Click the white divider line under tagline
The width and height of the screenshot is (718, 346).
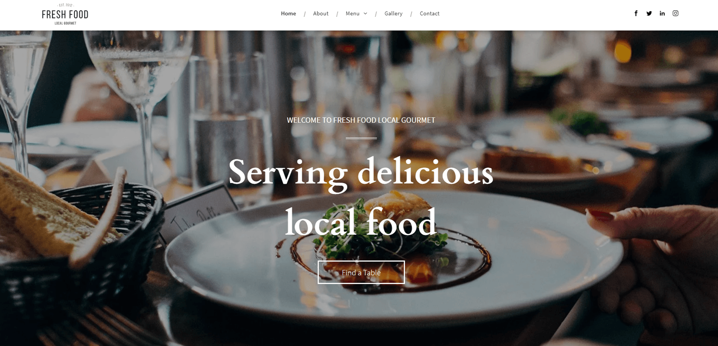click(361, 138)
